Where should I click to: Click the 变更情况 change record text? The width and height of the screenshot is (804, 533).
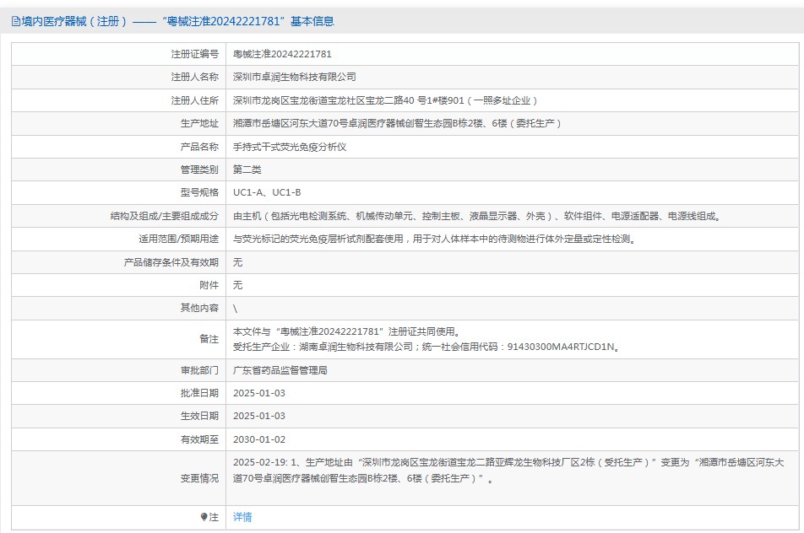(508, 471)
